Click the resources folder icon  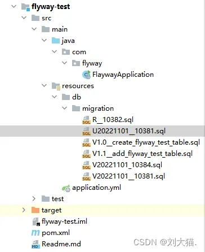(56, 86)
